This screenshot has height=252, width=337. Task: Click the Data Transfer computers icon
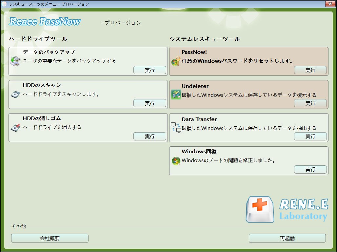[176, 127]
